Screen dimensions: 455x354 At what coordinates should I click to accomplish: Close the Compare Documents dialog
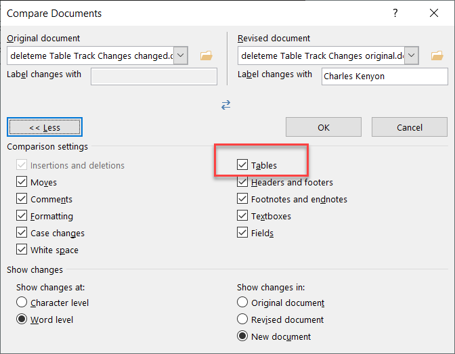[434, 13]
